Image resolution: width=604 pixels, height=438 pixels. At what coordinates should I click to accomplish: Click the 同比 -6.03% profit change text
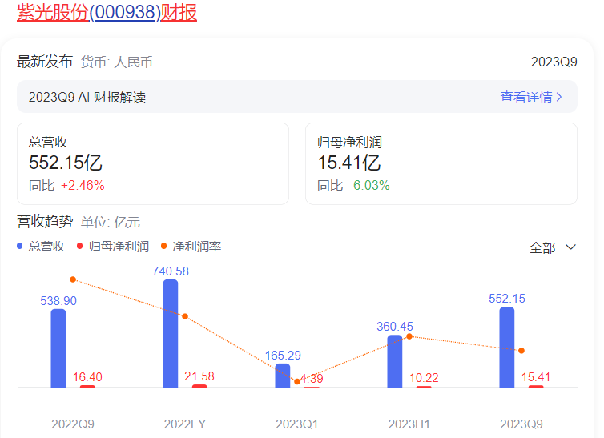[x=353, y=186]
